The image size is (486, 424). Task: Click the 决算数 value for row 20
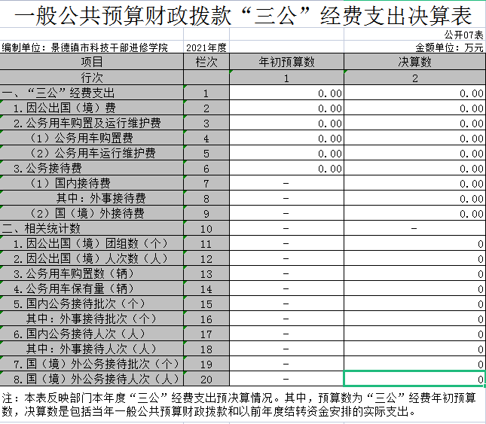[x=414, y=379]
